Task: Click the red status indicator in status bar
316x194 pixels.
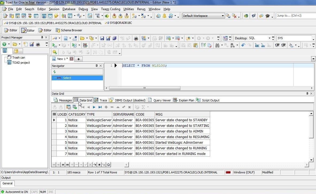Action: point(228,172)
